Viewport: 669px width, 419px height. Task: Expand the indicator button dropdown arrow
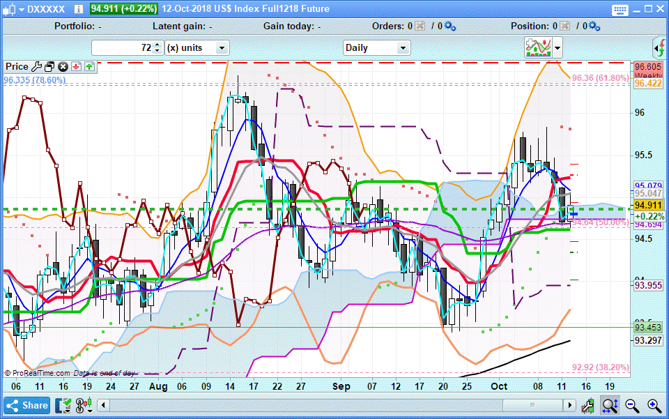557,47
